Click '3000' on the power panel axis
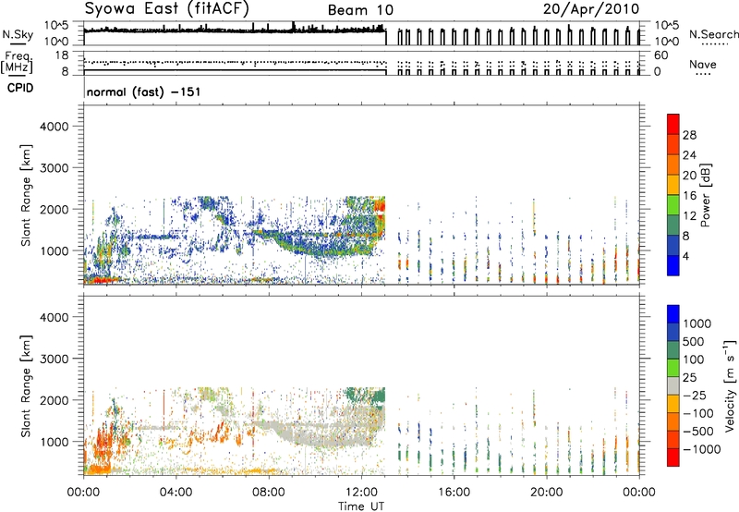This screenshot has width=739, height=512. click(x=54, y=168)
